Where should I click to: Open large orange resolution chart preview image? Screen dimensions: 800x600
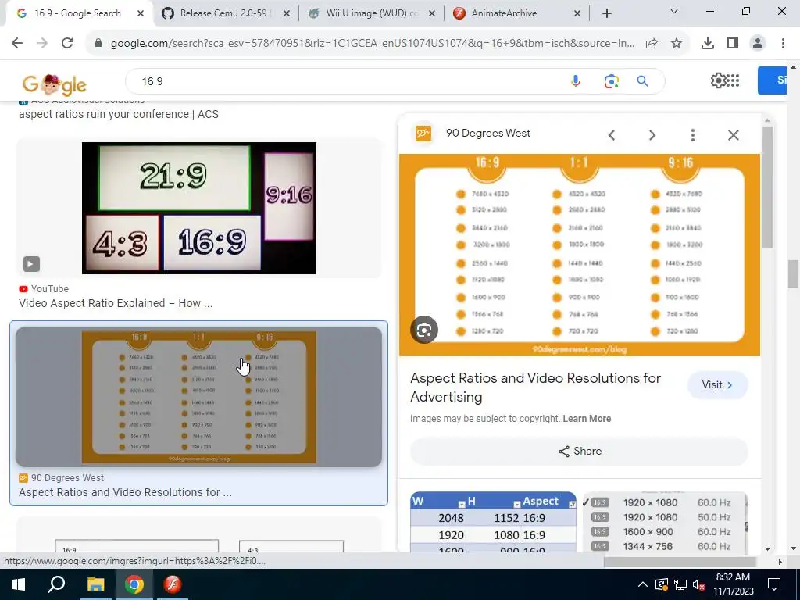click(x=580, y=255)
